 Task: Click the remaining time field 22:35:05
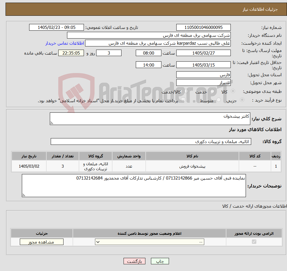71,53
